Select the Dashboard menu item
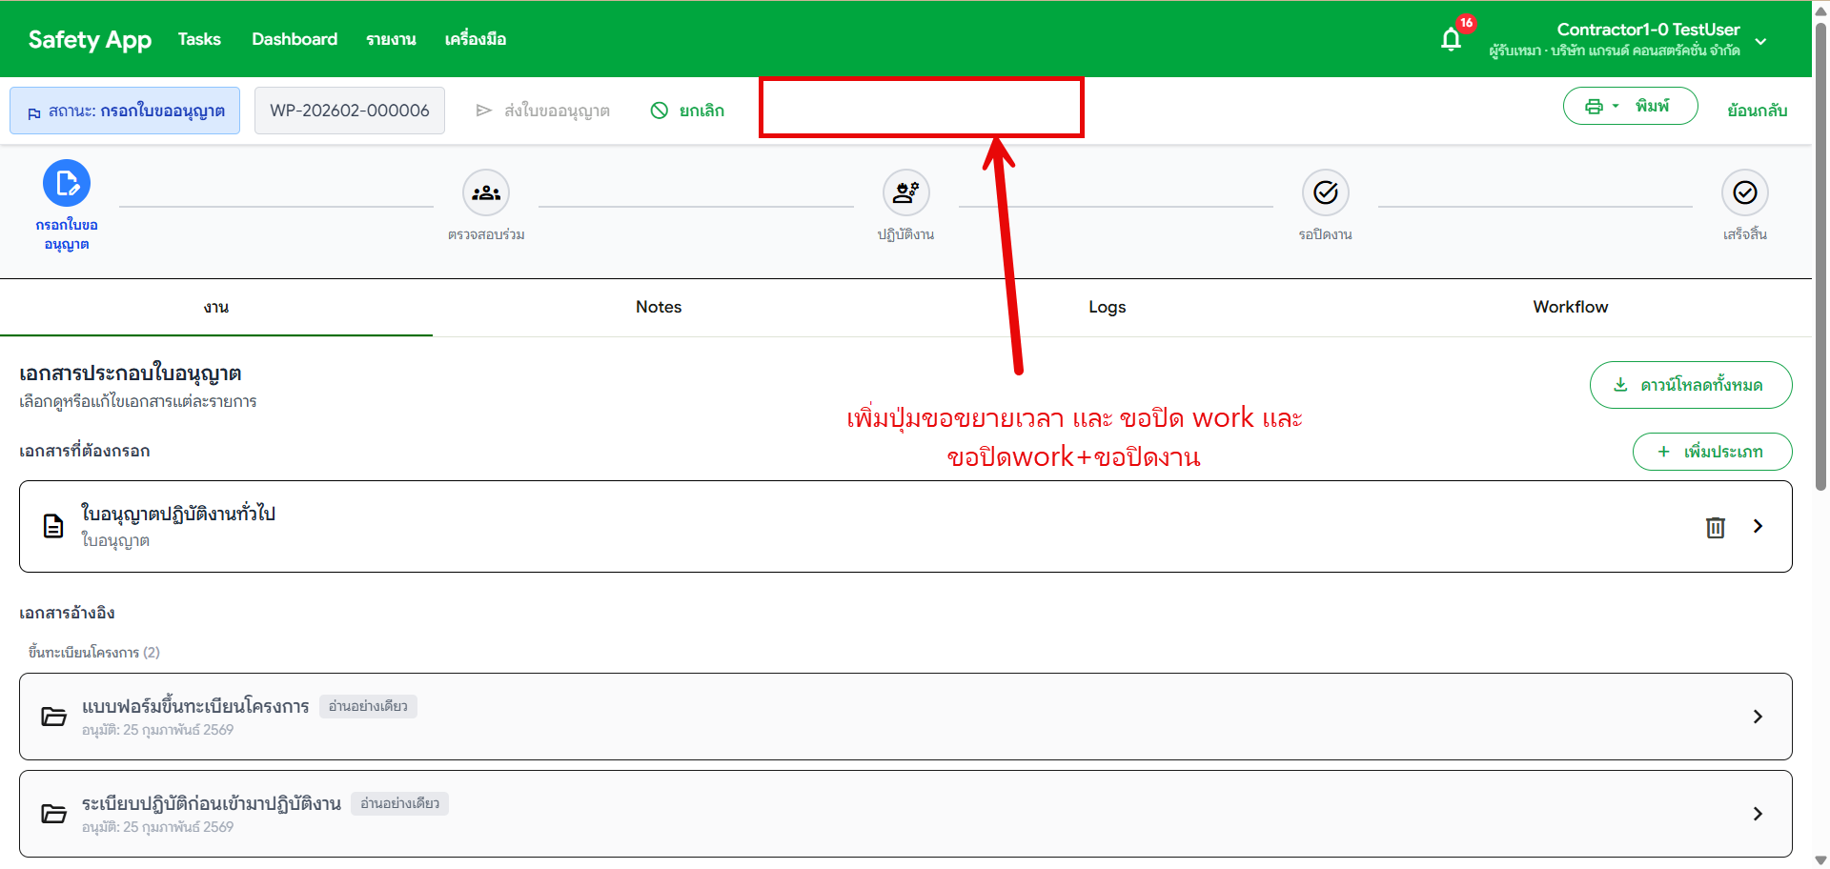 click(x=294, y=39)
